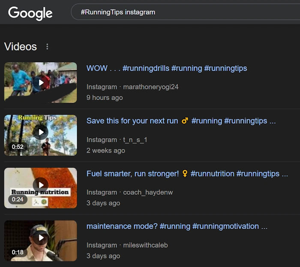Click the Google logo
Image resolution: width=300 pixels, height=267 pixels.
point(30,13)
